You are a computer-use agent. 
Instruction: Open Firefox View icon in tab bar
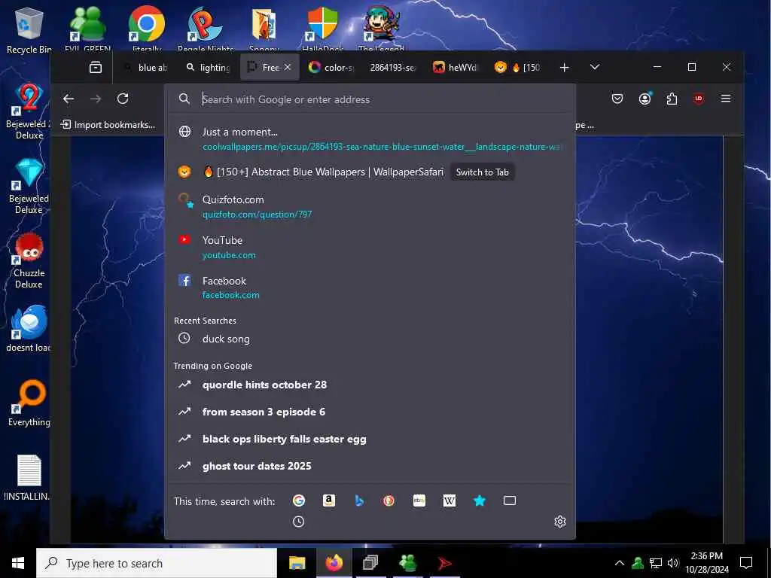pyautogui.click(x=96, y=67)
